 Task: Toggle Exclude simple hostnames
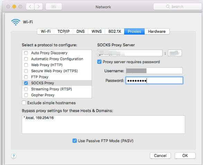pyautogui.click(x=24, y=103)
